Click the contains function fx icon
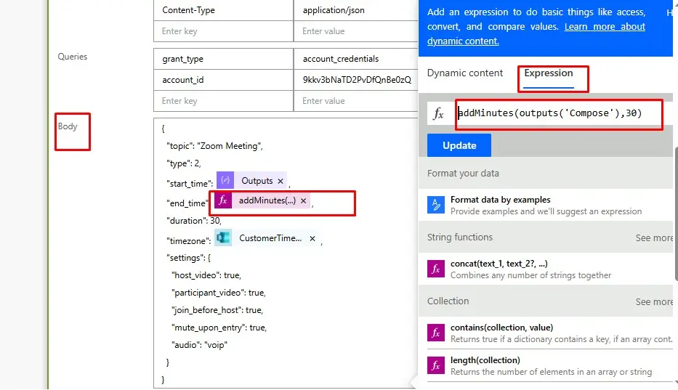This screenshot has width=678, height=390. (x=435, y=333)
